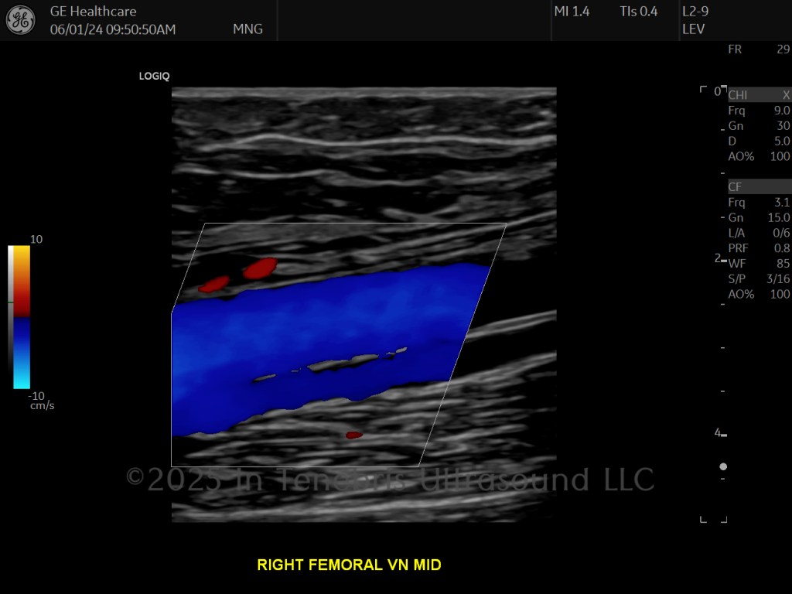The width and height of the screenshot is (792, 594).
Task: Click the 2 cm depth marker
Action: tap(718, 258)
